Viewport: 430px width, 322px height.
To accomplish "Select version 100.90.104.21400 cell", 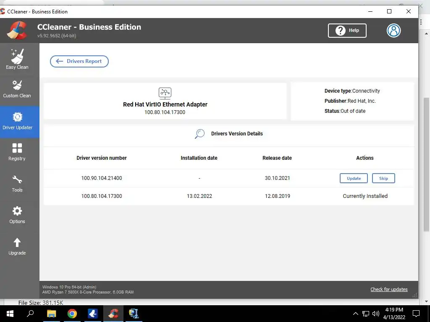I will [102, 178].
